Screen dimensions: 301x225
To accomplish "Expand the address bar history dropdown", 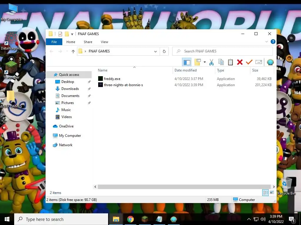I will [155, 51].
